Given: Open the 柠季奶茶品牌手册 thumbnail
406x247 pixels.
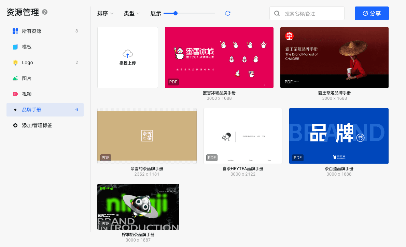Looking at the screenshot, I should pyautogui.click(x=138, y=207).
